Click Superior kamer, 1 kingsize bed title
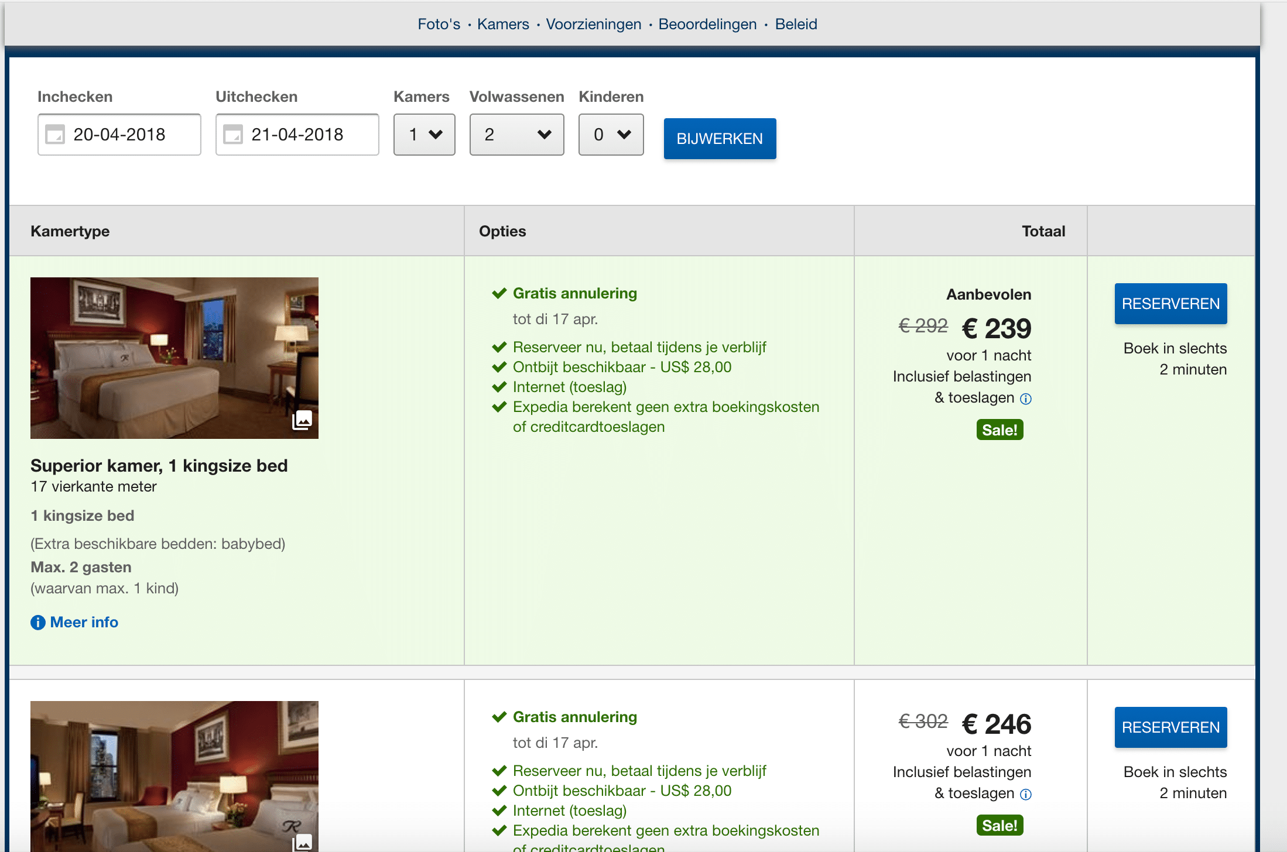Image resolution: width=1287 pixels, height=852 pixels. tap(159, 466)
